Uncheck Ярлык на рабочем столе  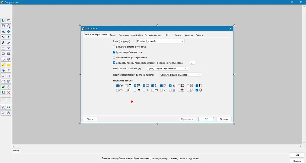coord(114,52)
